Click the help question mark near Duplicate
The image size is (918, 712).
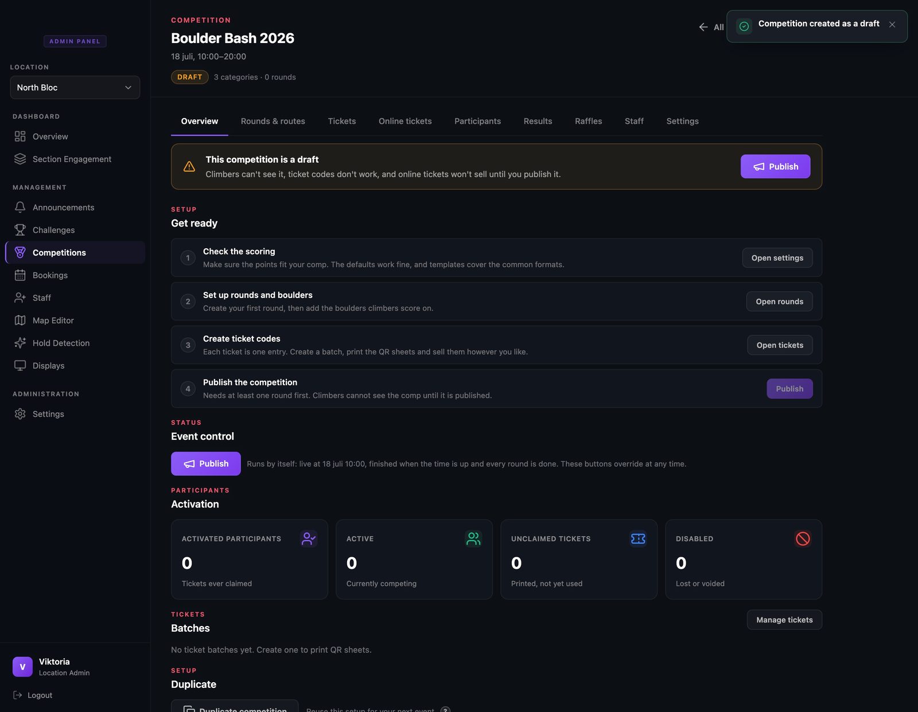pyautogui.click(x=445, y=709)
